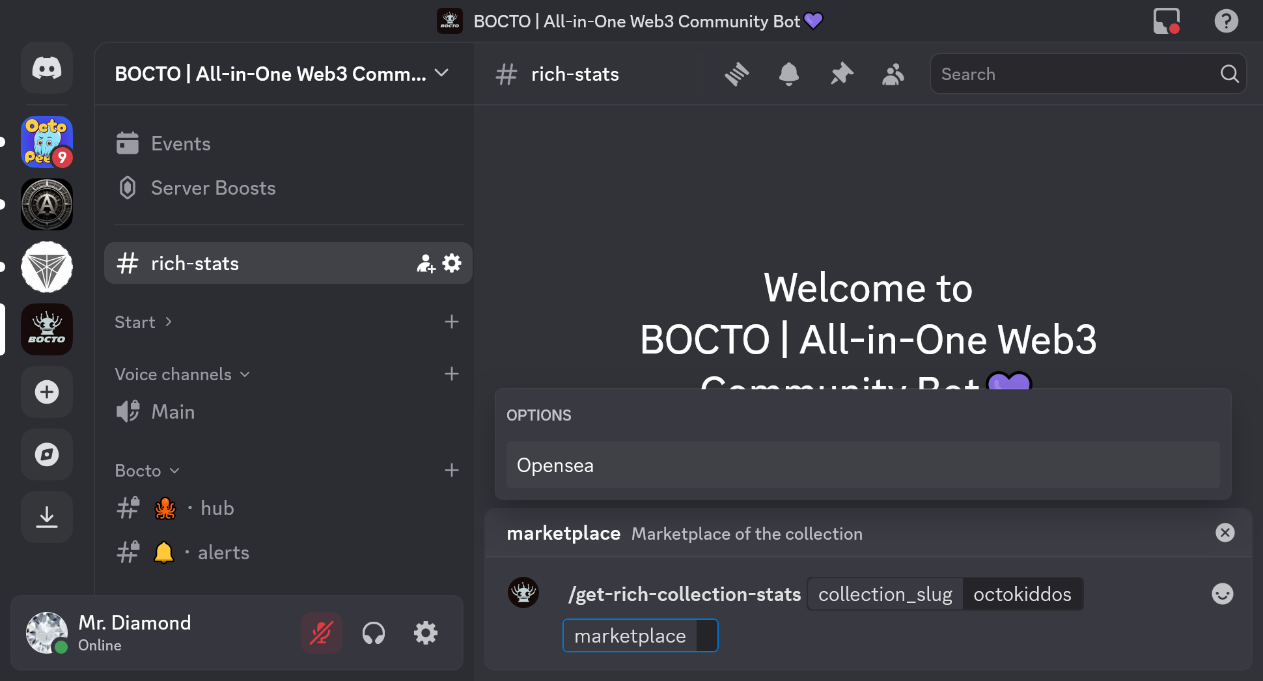Collapse the Voice channels category
This screenshot has width=1263, height=681.
pos(182,374)
